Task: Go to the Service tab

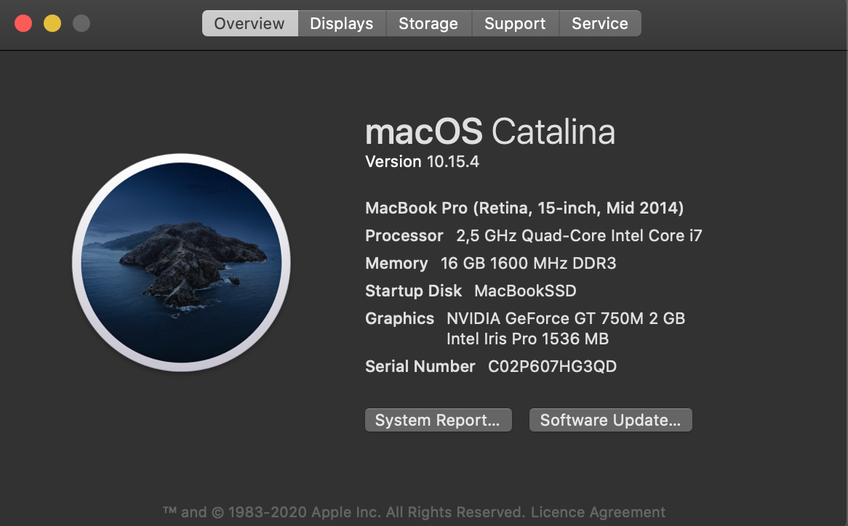Action: 599,23
